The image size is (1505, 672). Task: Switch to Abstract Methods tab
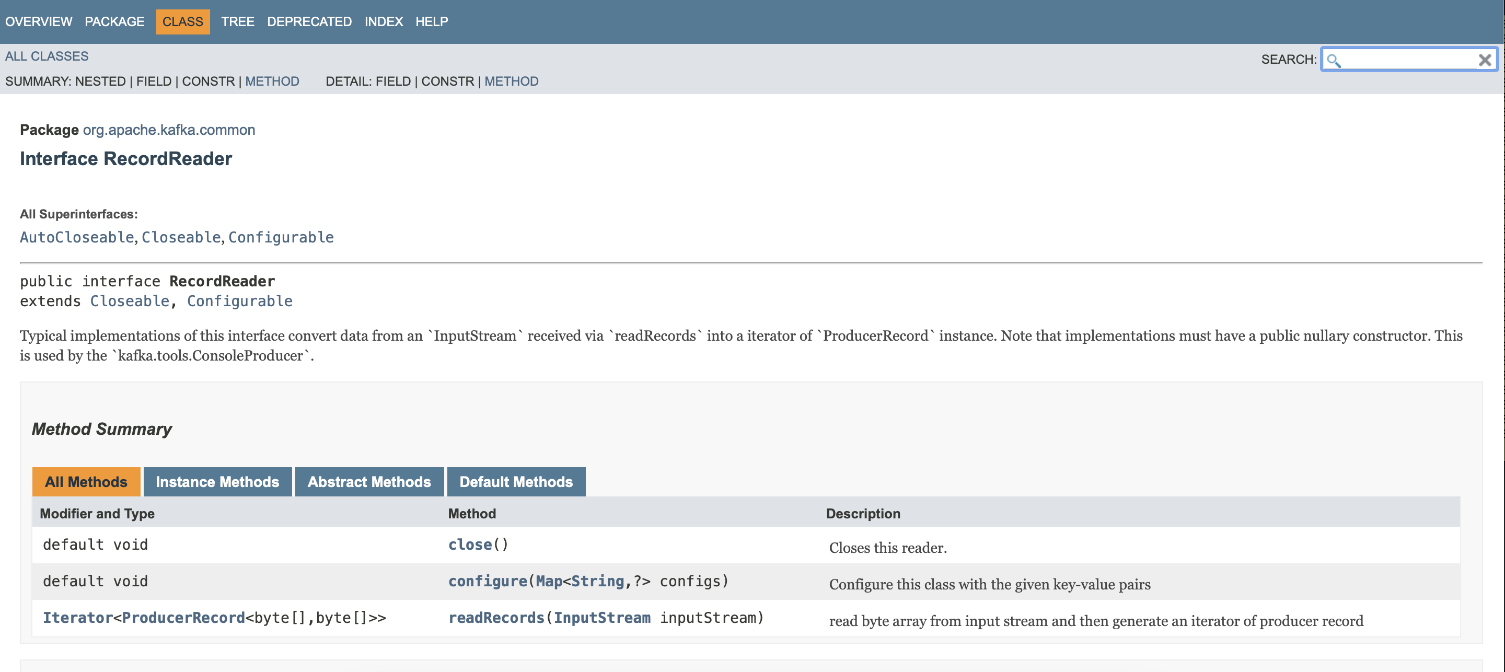pyautogui.click(x=369, y=481)
